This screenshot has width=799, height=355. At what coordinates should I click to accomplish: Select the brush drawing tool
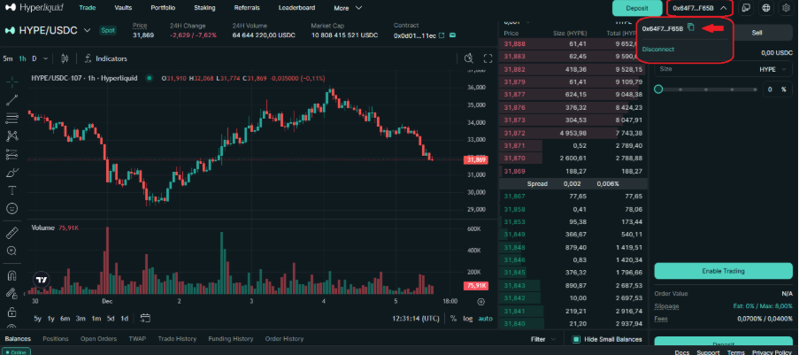[12, 173]
